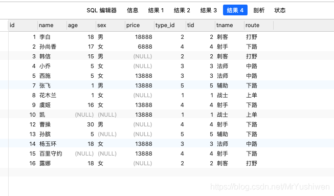Select the name cell 孙尚香
The width and height of the screenshot is (334, 196).
coord(48,47)
